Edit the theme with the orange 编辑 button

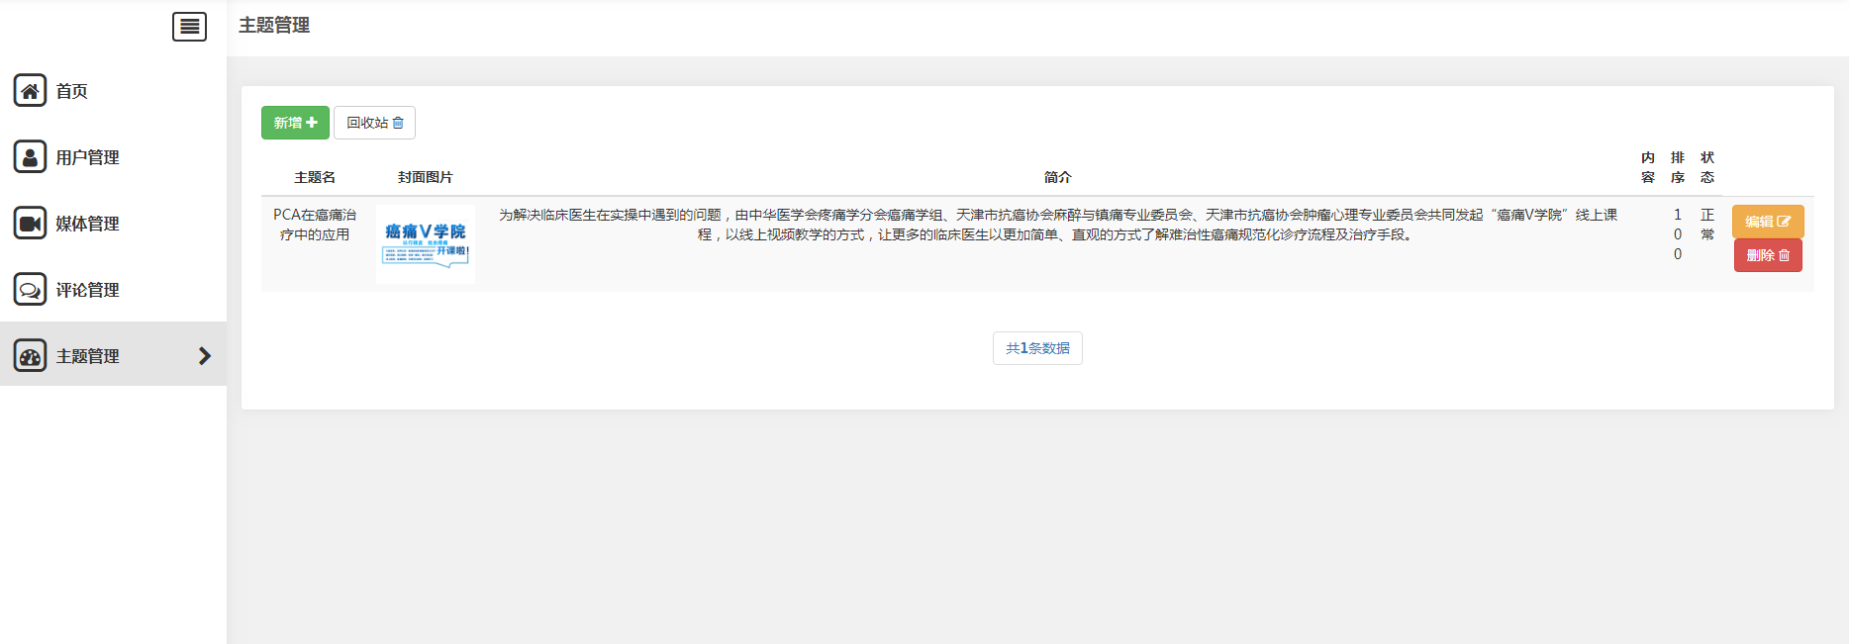tap(1767, 222)
